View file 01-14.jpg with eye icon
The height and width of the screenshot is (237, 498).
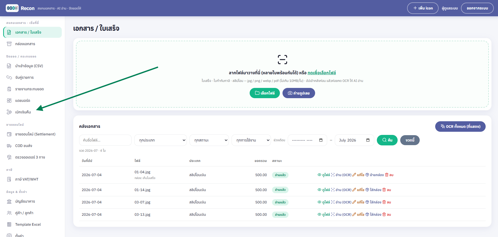tap(319, 190)
